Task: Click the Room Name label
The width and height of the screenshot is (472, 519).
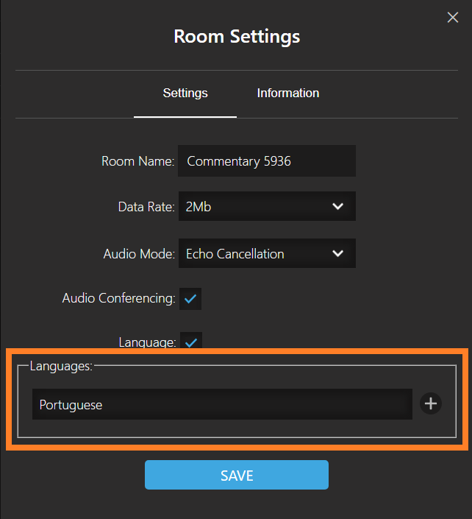Action: point(137,161)
